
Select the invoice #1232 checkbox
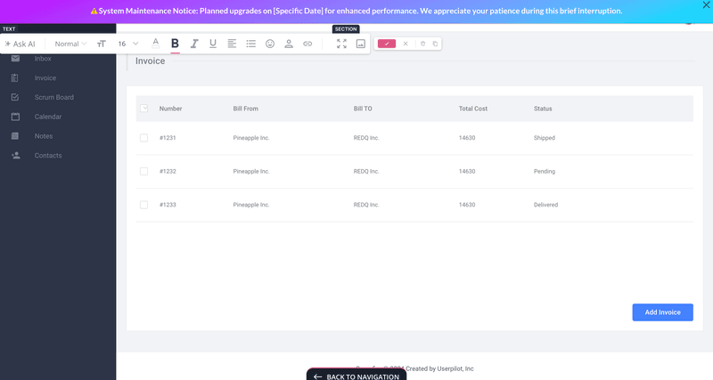[143, 171]
